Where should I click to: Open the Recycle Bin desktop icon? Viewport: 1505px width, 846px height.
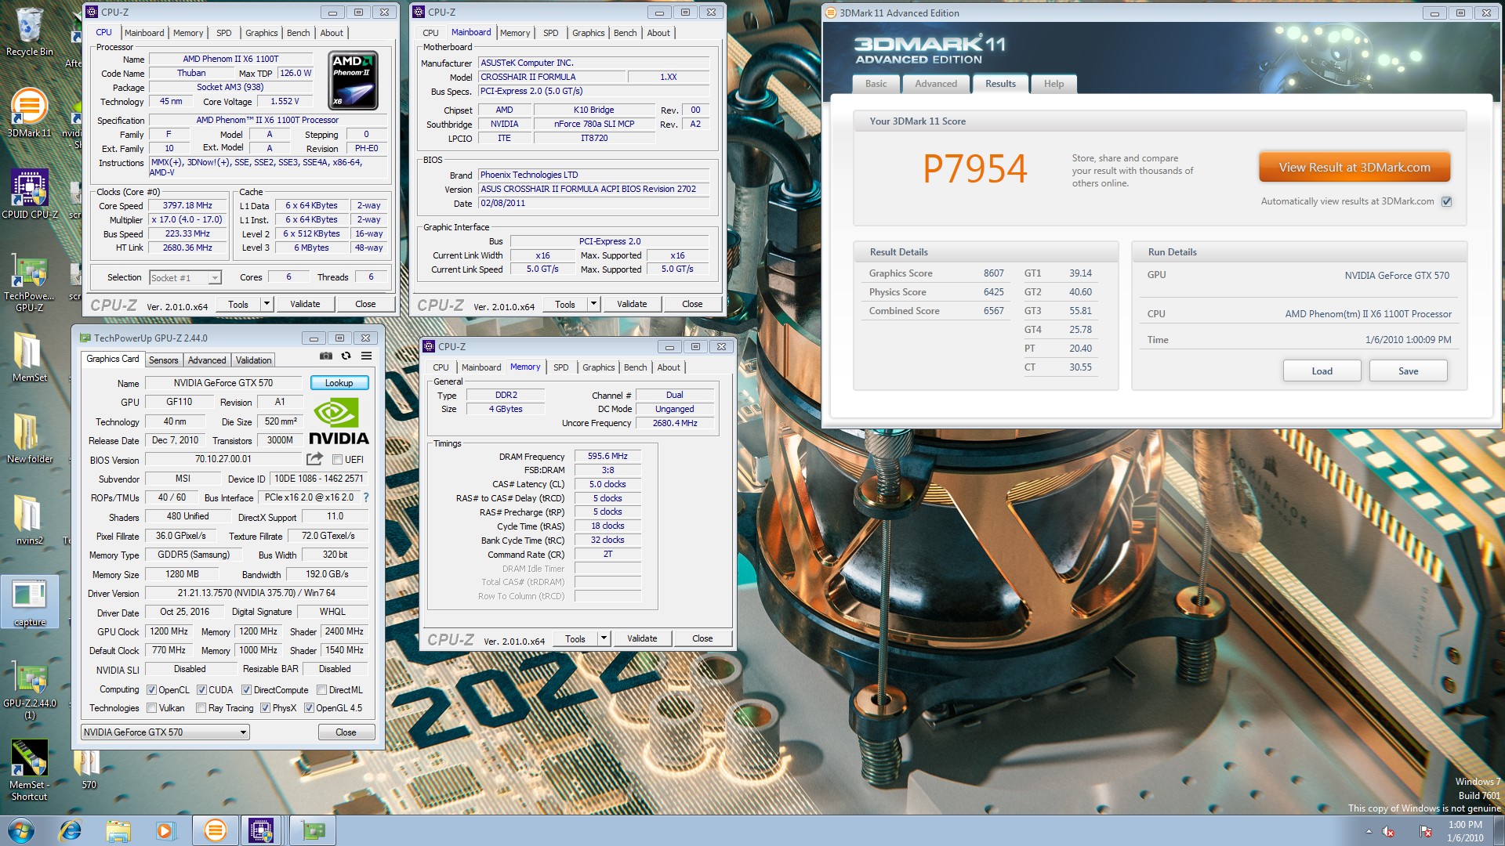(x=29, y=31)
